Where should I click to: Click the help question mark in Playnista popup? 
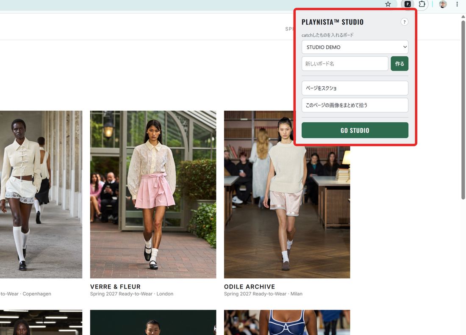point(404,22)
